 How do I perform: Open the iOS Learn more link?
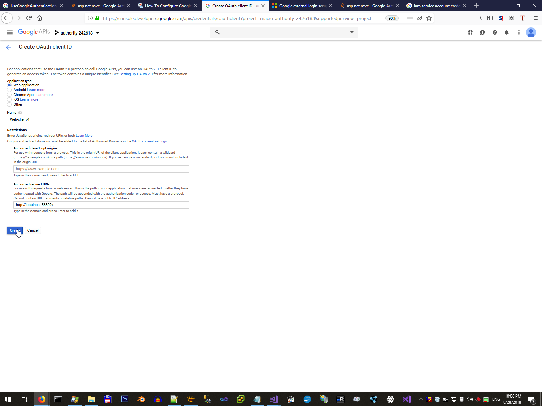[x=29, y=100]
